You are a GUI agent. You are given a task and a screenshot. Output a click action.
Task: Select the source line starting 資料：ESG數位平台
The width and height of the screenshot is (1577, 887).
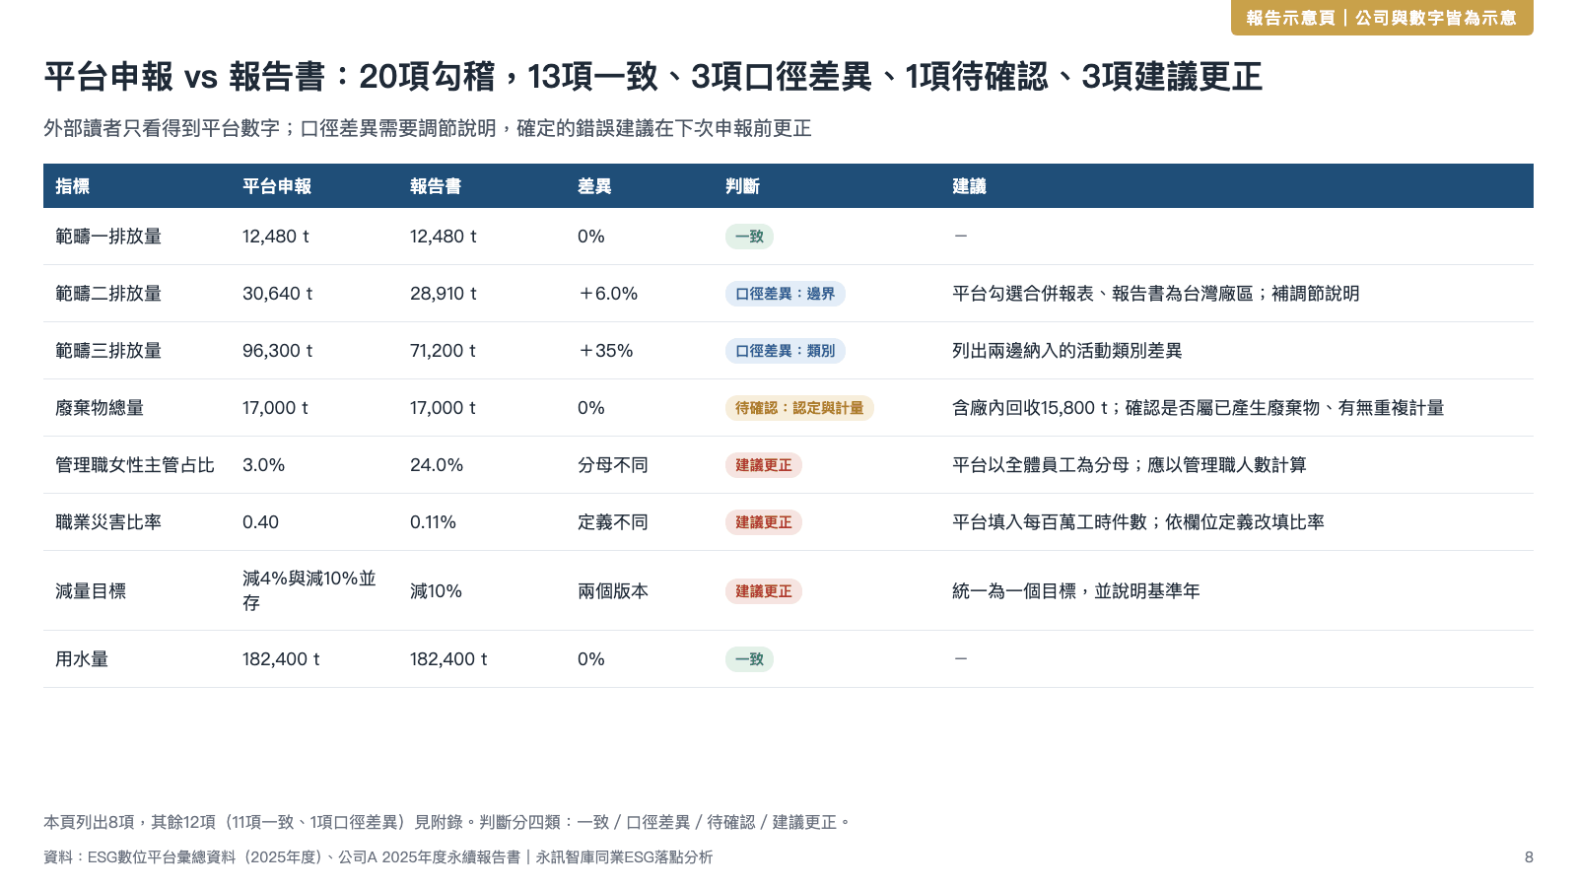click(x=378, y=857)
